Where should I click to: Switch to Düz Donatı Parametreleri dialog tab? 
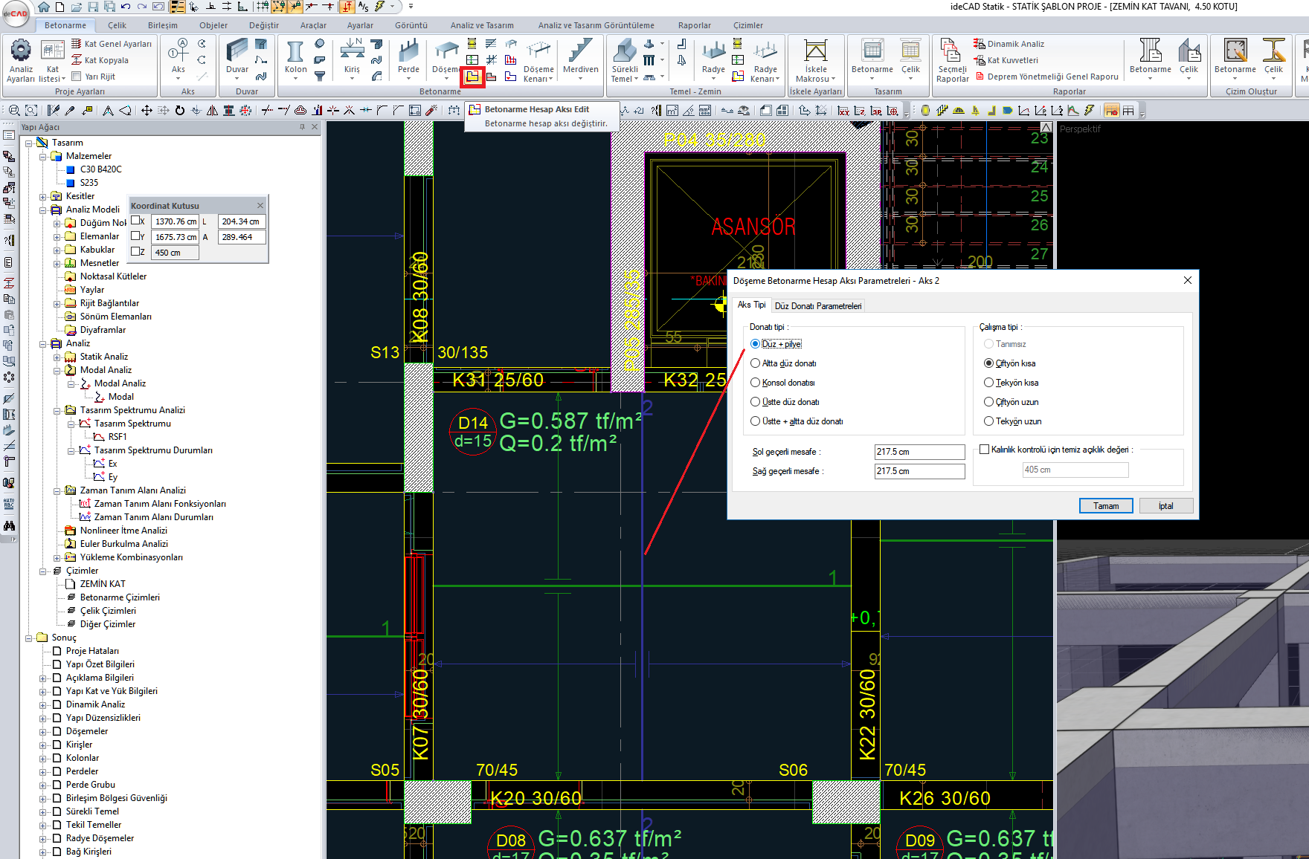point(818,305)
